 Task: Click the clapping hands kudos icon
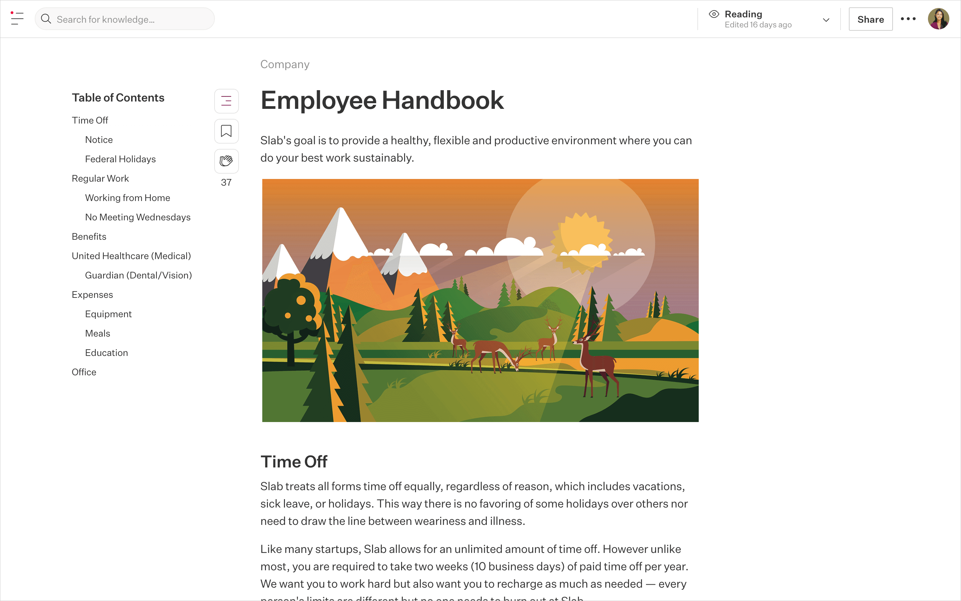click(x=226, y=161)
